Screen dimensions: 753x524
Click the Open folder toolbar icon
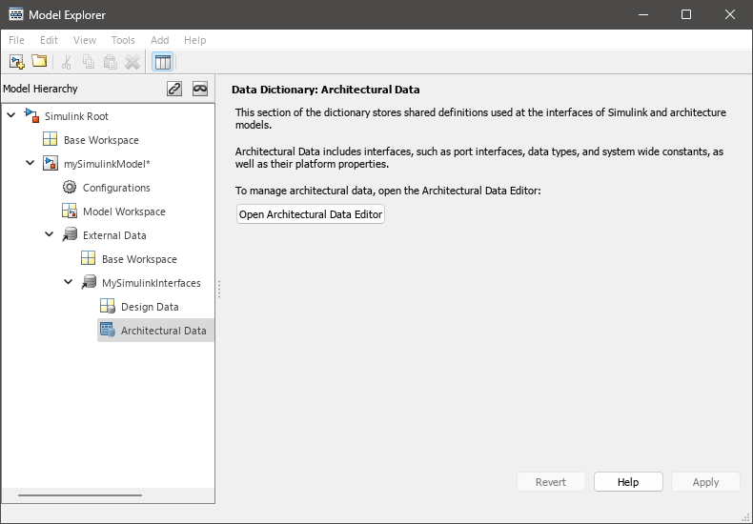39,61
